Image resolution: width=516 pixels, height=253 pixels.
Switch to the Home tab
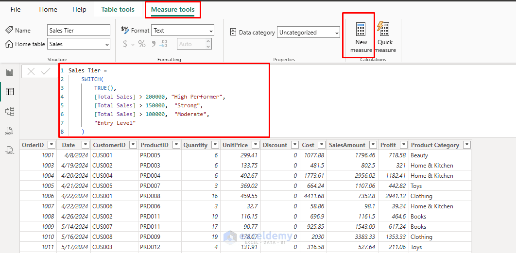[x=48, y=9]
